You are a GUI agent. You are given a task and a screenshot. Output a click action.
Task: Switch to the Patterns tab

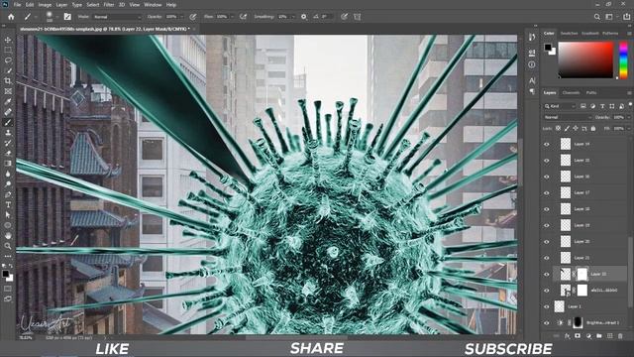coord(610,33)
